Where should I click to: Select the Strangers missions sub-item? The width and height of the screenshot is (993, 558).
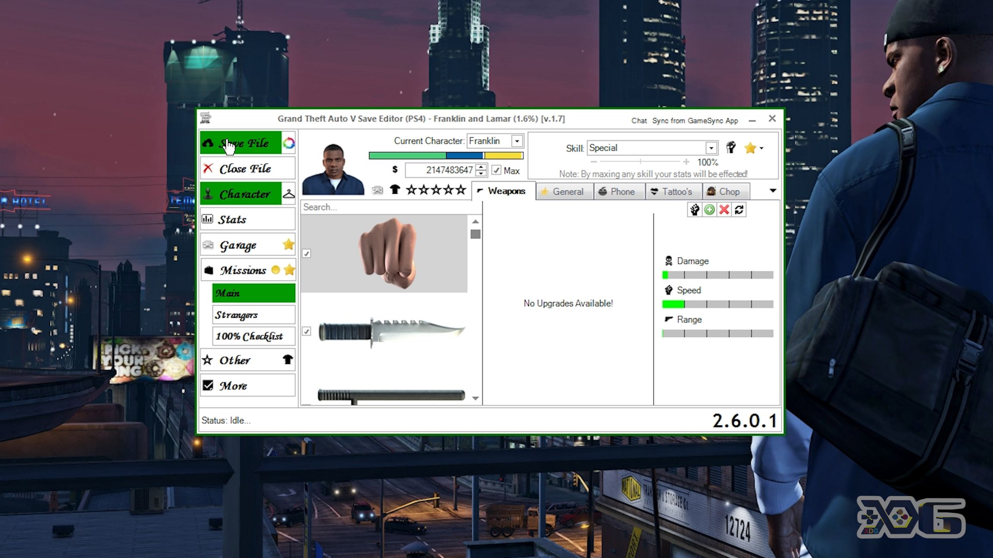(253, 315)
